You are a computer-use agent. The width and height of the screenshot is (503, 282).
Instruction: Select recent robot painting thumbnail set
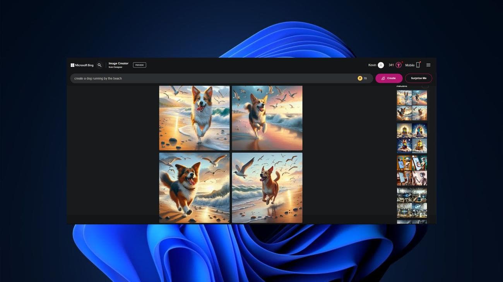(412, 171)
